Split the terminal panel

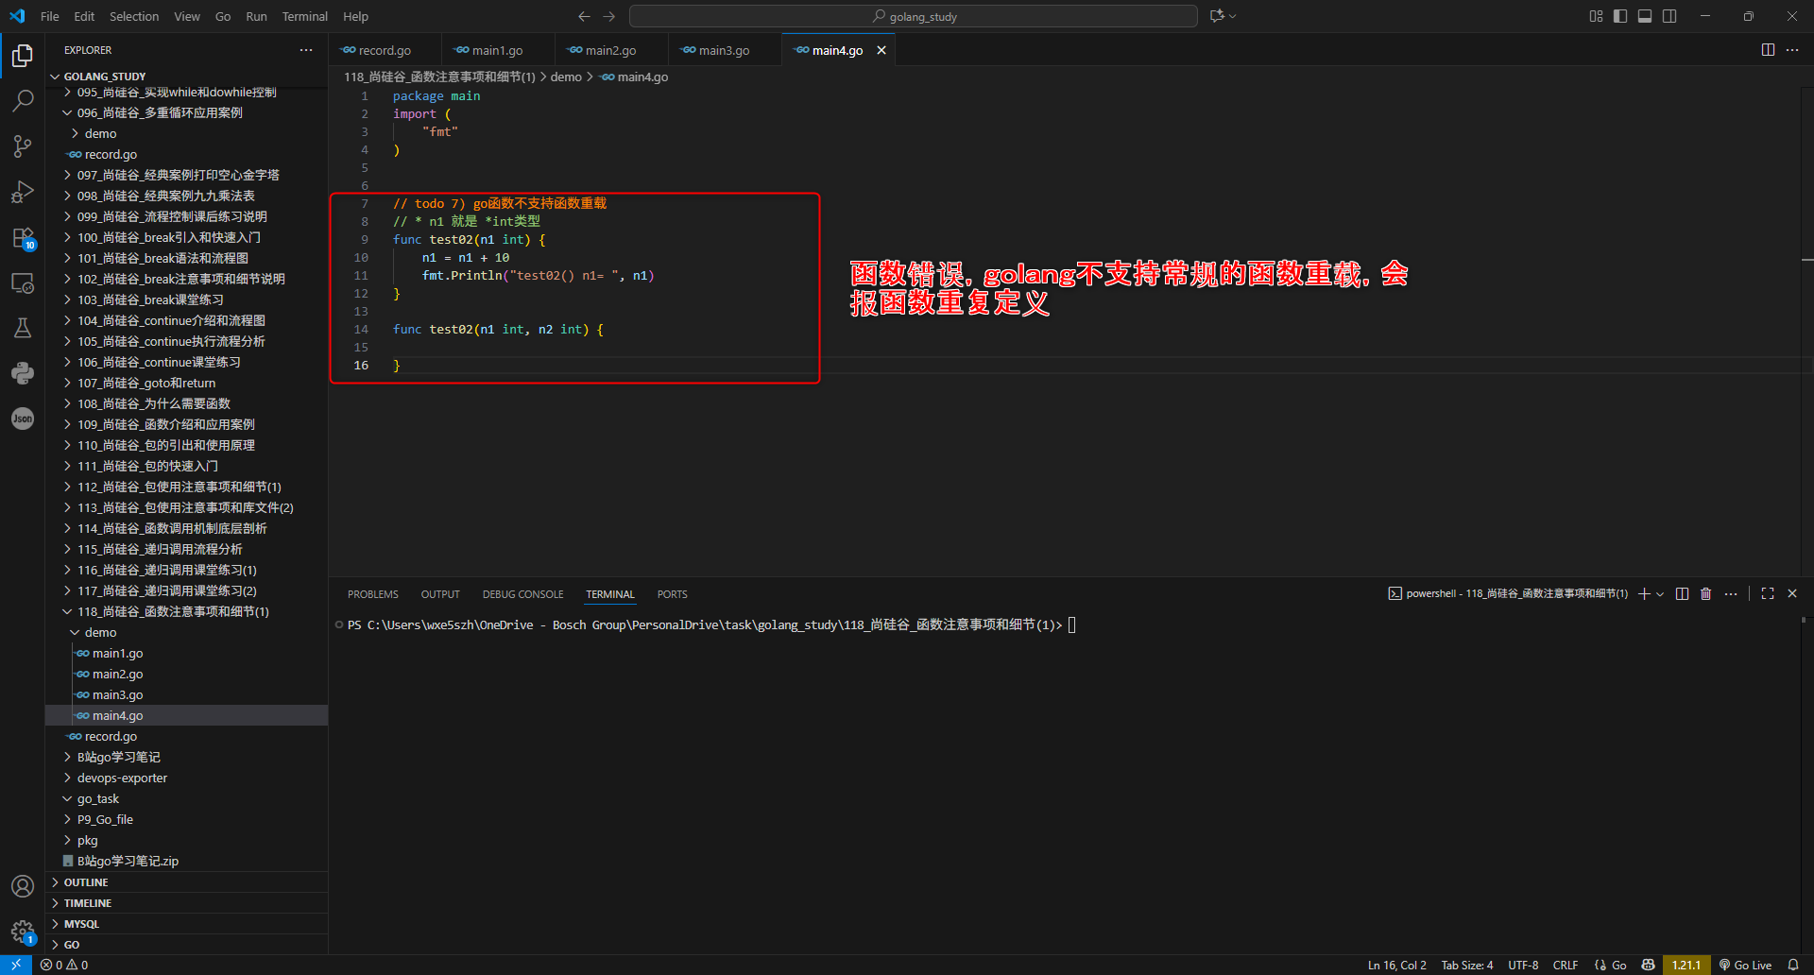coord(1682,593)
